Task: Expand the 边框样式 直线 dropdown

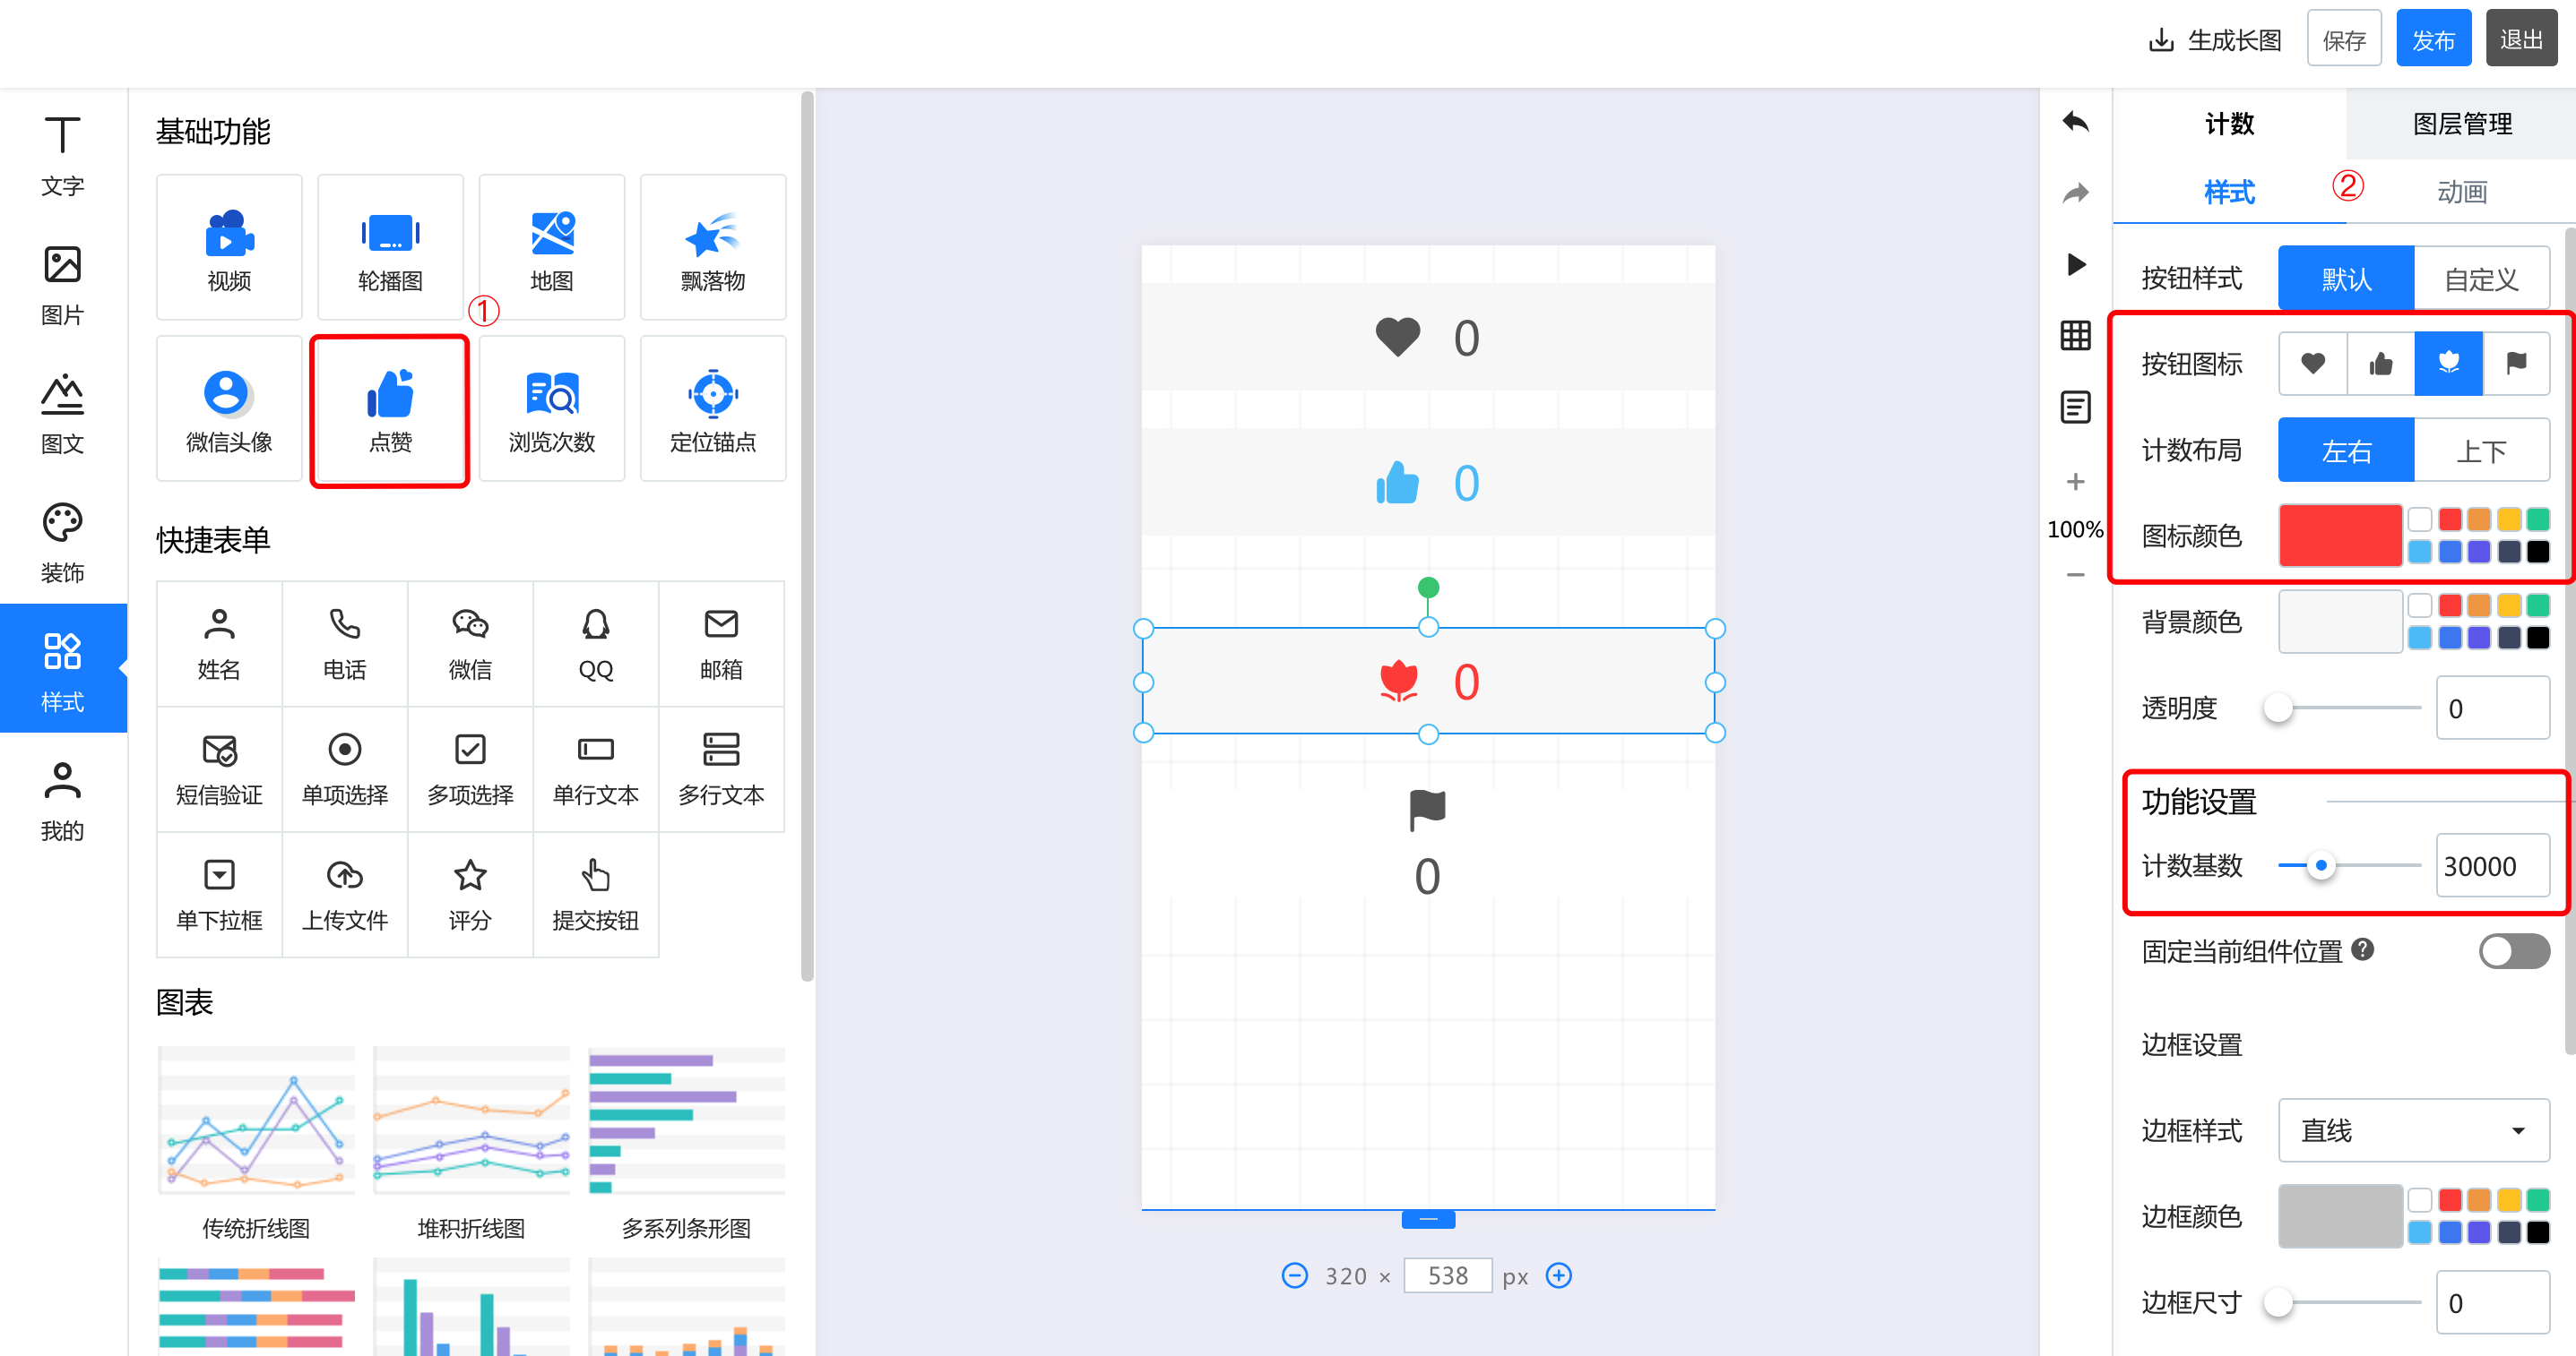Action: 2412,1130
